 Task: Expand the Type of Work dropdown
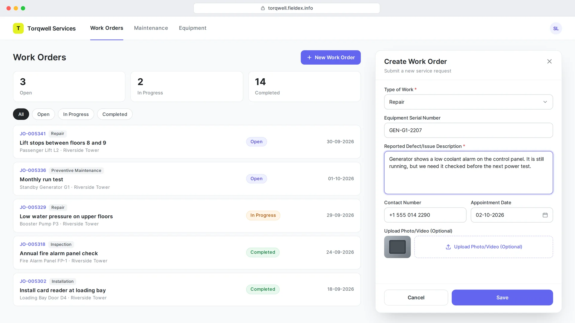468,102
